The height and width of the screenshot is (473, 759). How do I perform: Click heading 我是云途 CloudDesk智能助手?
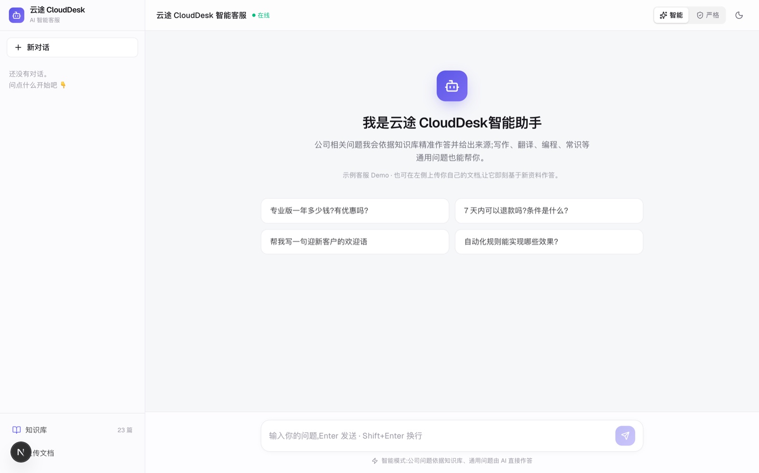pyautogui.click(x=452, y=123)
